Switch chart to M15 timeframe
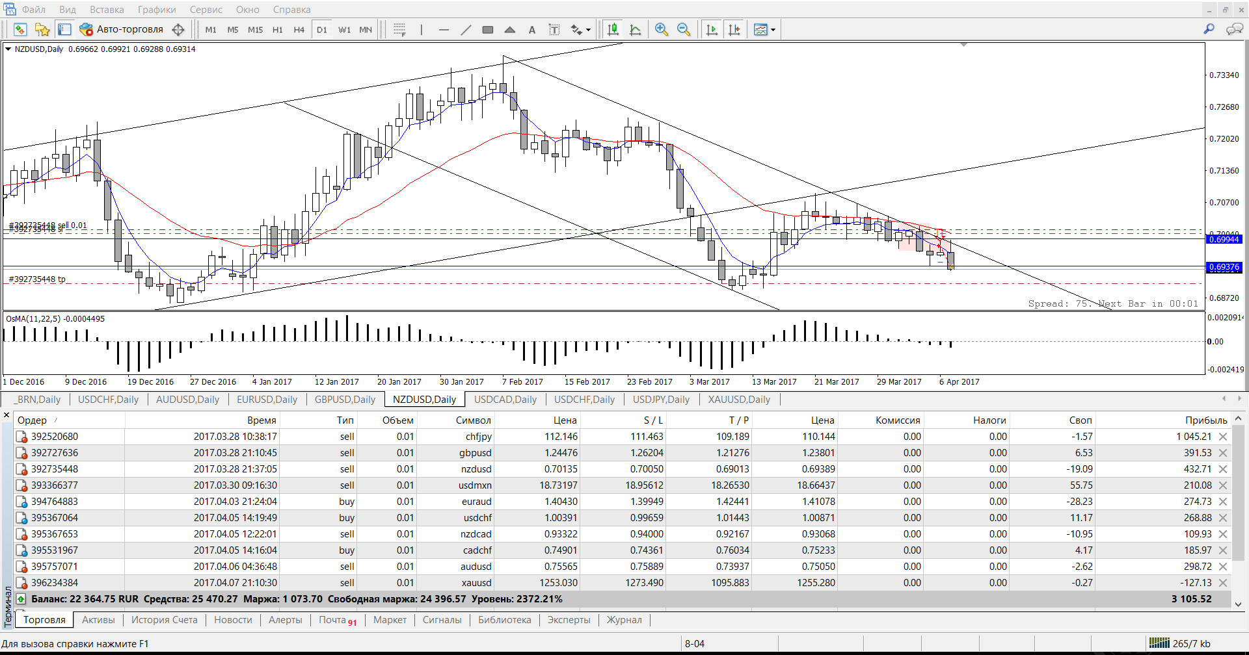 point(255,29)
